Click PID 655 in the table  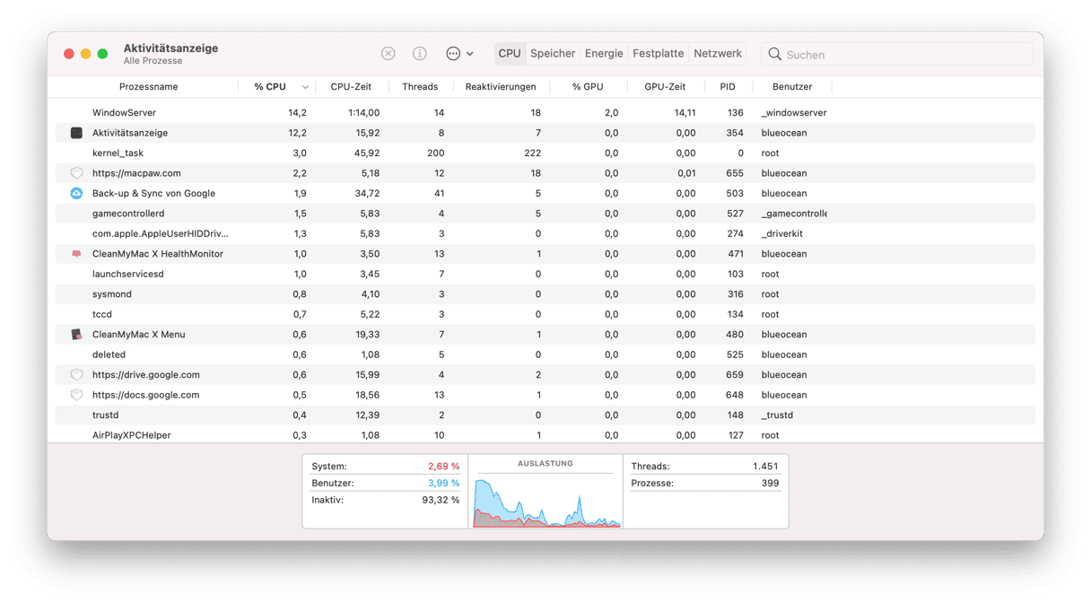735,173
